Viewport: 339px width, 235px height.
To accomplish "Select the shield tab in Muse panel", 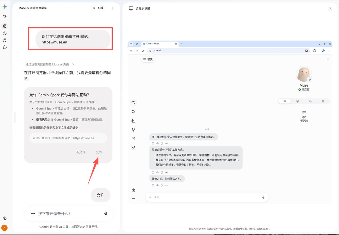I will [297, 101].
